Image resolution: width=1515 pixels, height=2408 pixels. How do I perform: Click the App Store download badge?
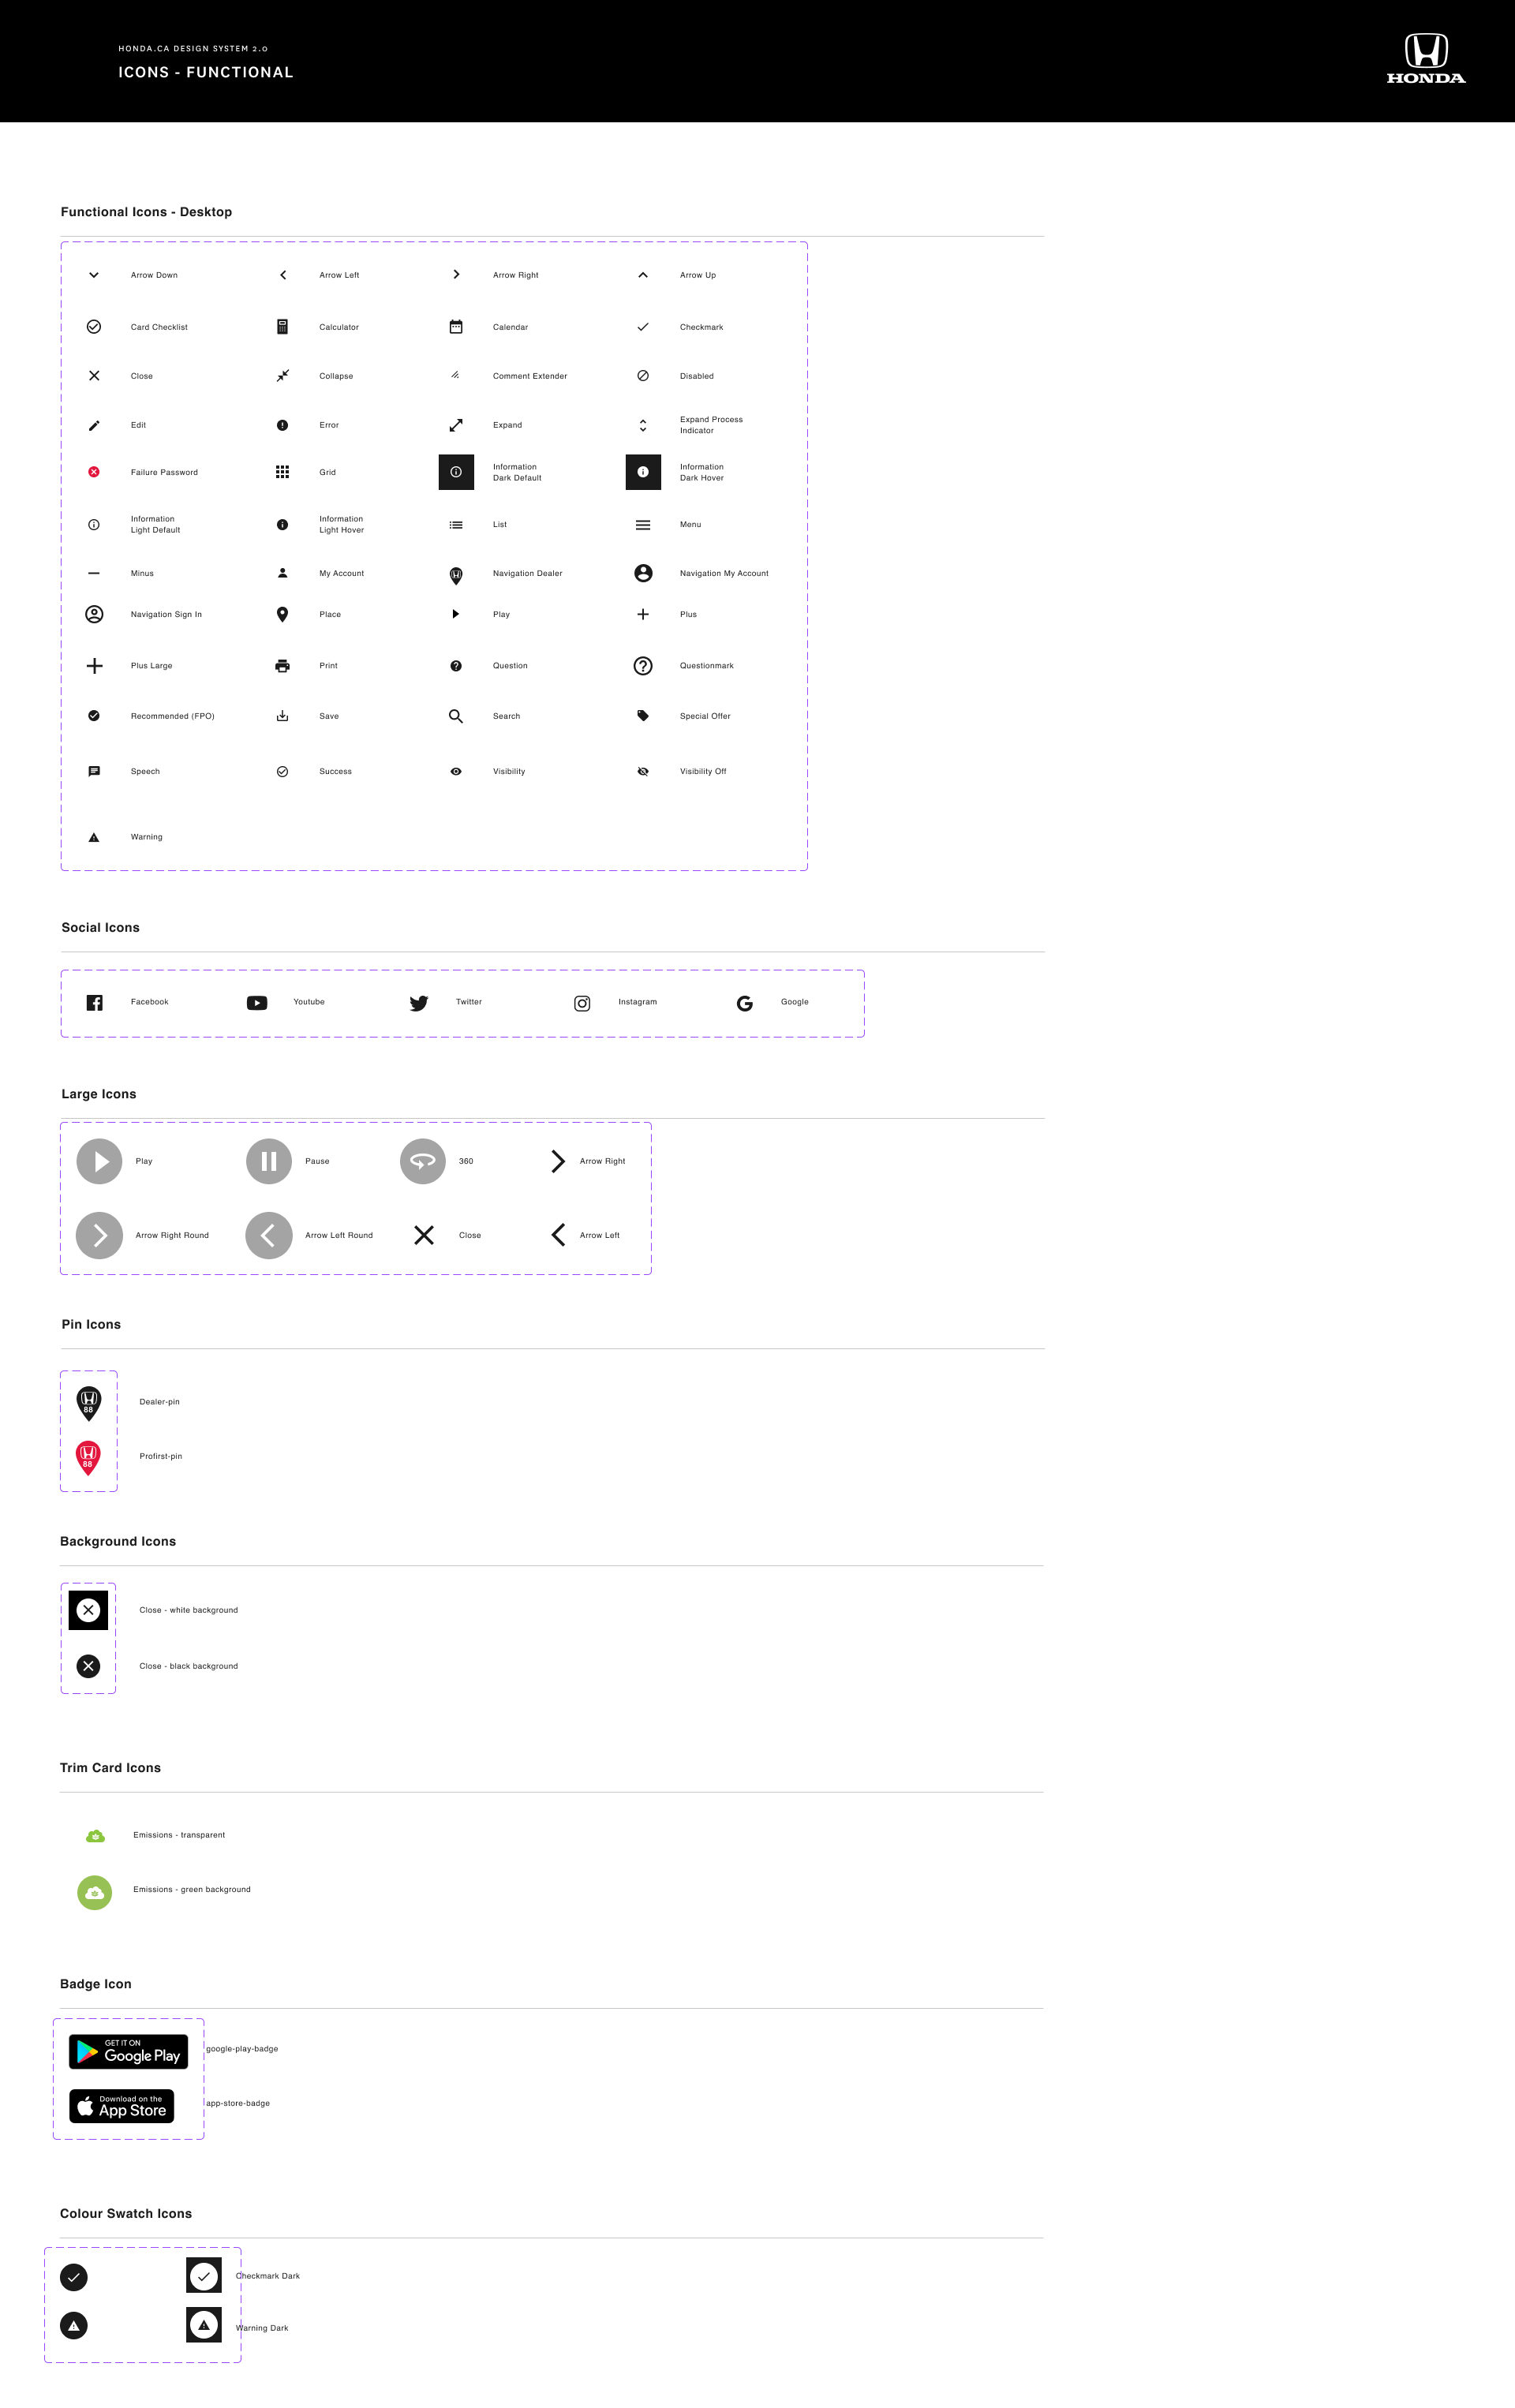(122, 2106)
